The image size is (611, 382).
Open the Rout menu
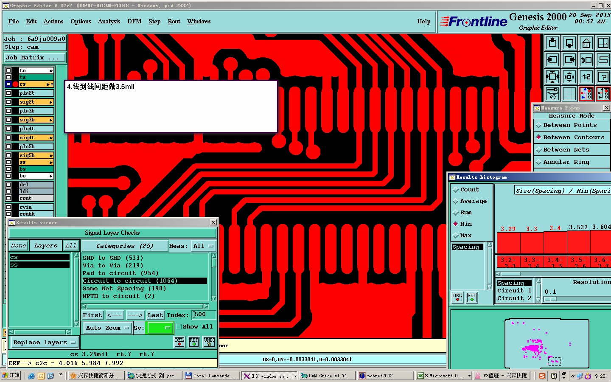[174, 21]
